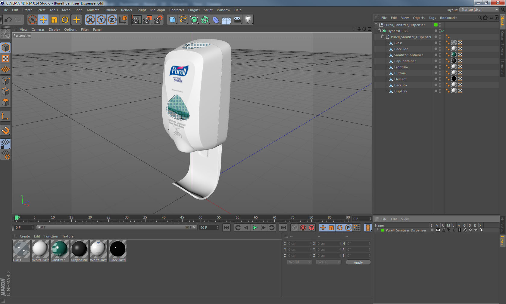Add a camera object
The image size is (506, 304).
[x=237, y=20]
